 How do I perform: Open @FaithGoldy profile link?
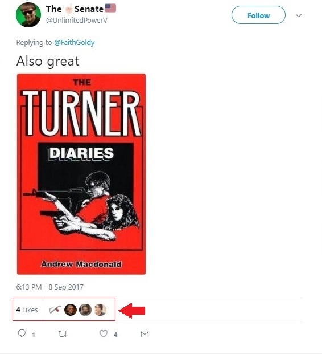coord(75,42)
